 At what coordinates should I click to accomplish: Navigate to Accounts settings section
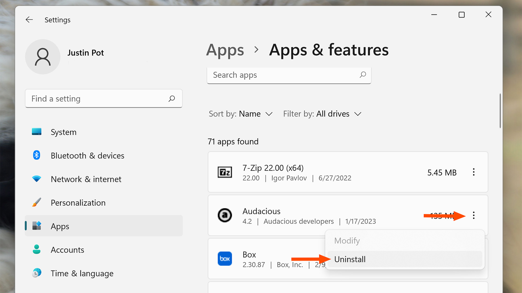coord(68,249)
